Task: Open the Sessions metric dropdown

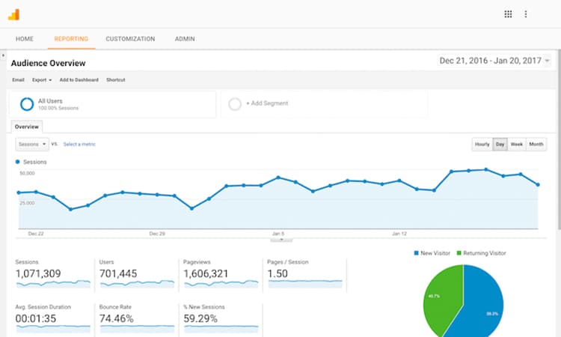Action: click(32, 144)
